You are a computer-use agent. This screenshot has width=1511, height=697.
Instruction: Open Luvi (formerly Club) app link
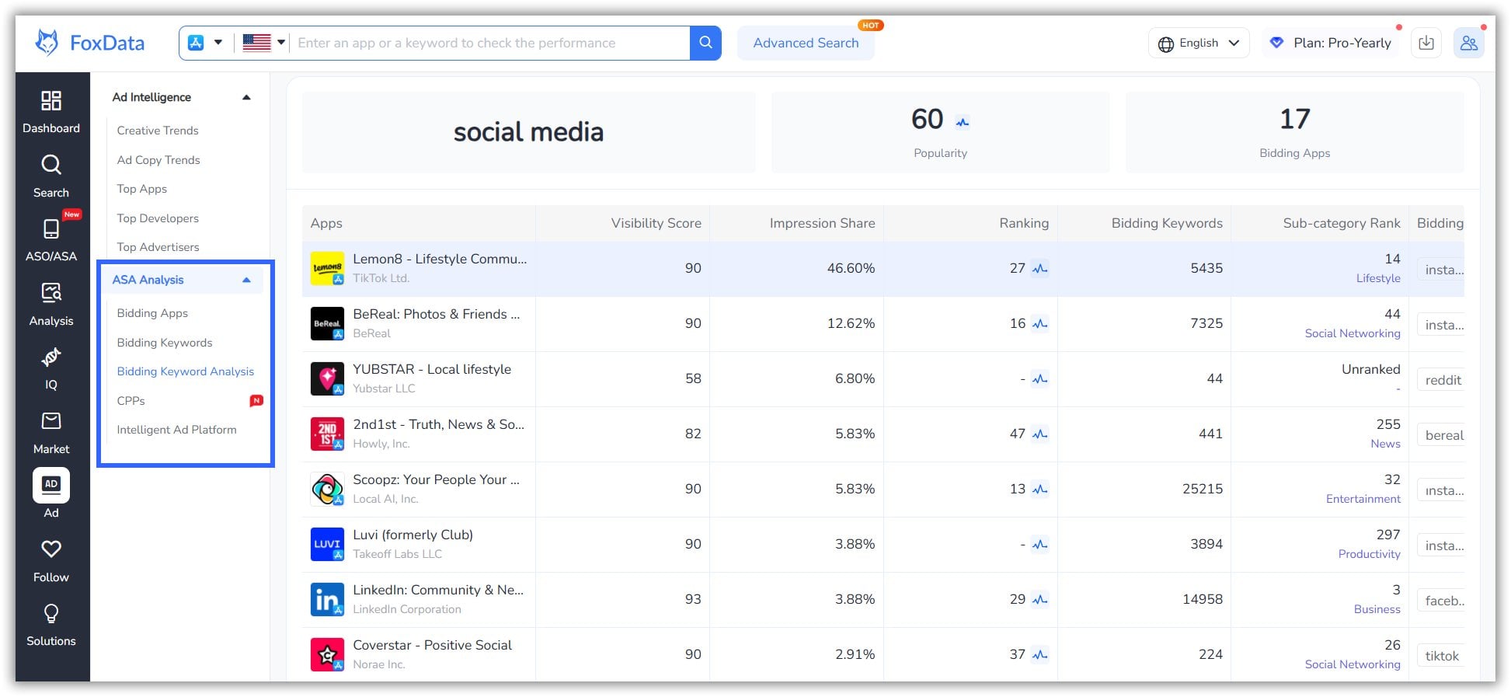413,535
